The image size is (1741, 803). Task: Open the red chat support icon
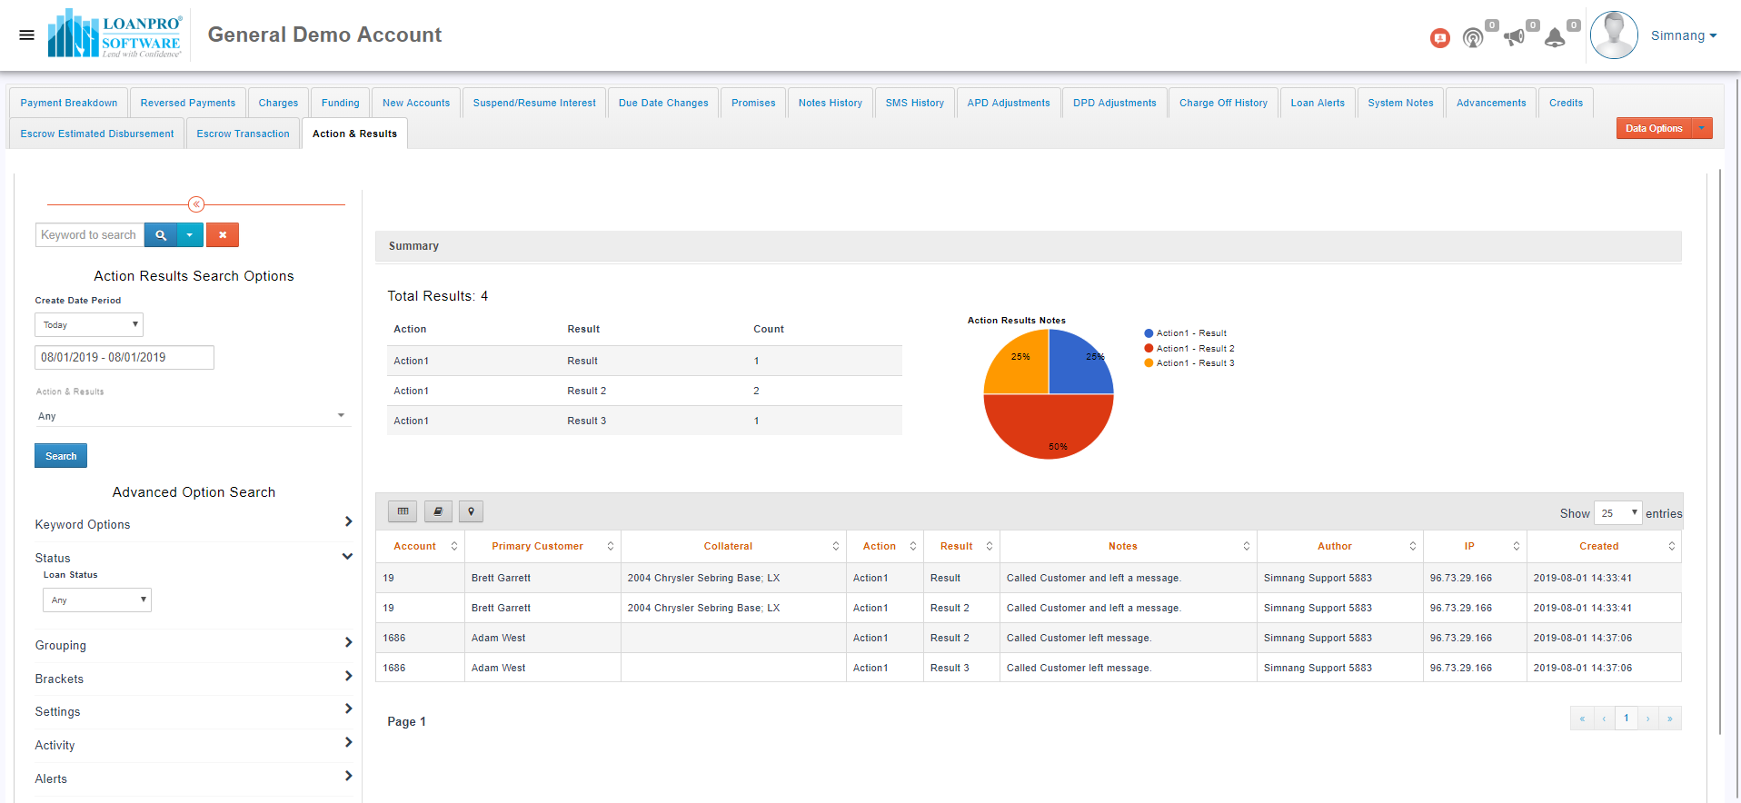pyautogui.click(x=1439, y=38)
